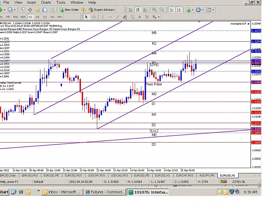Open Futures - Commod... taskbar item
Image resolution: width=269 pixels, height=202 pixels.
point(105,192)
